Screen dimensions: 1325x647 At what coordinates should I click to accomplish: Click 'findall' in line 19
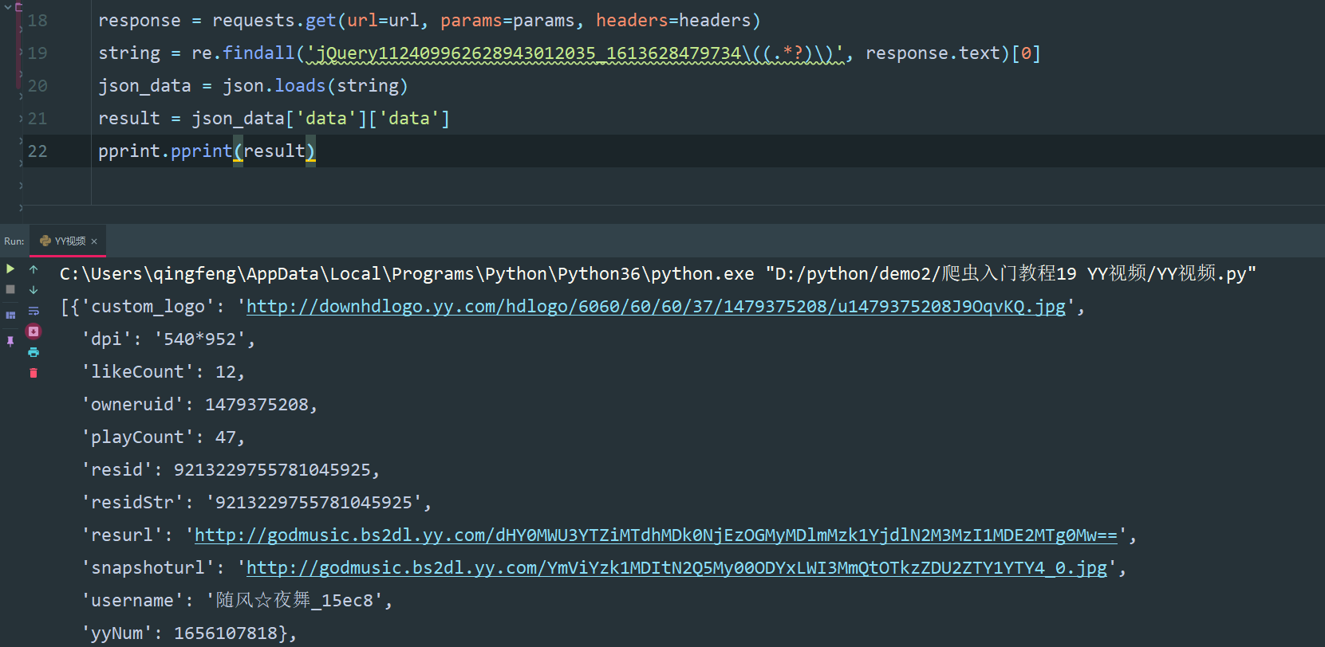[x=258, y=53]
